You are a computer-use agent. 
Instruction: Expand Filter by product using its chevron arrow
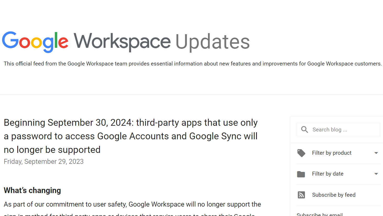pos(376,153)
